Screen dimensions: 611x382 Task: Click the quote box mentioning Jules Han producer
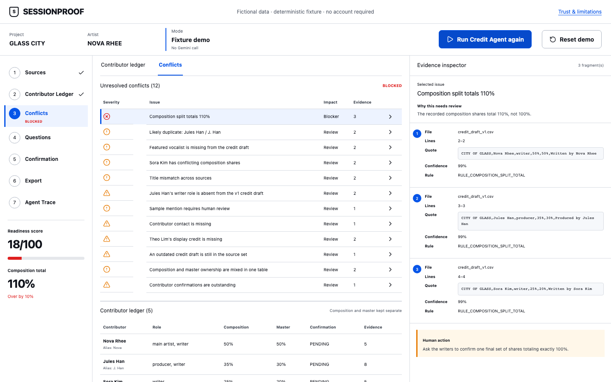(x=531, y=221)
